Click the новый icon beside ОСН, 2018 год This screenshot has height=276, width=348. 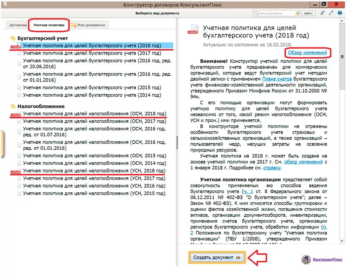click(15, 114)
